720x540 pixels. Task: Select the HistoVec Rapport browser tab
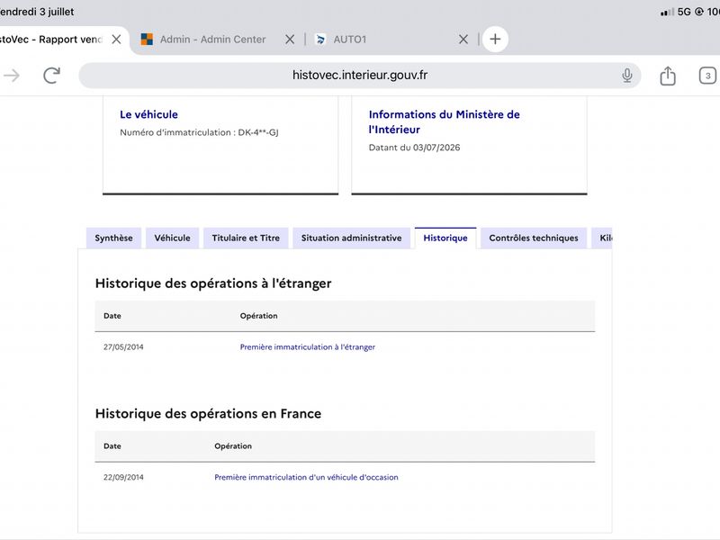pos(50,40)
